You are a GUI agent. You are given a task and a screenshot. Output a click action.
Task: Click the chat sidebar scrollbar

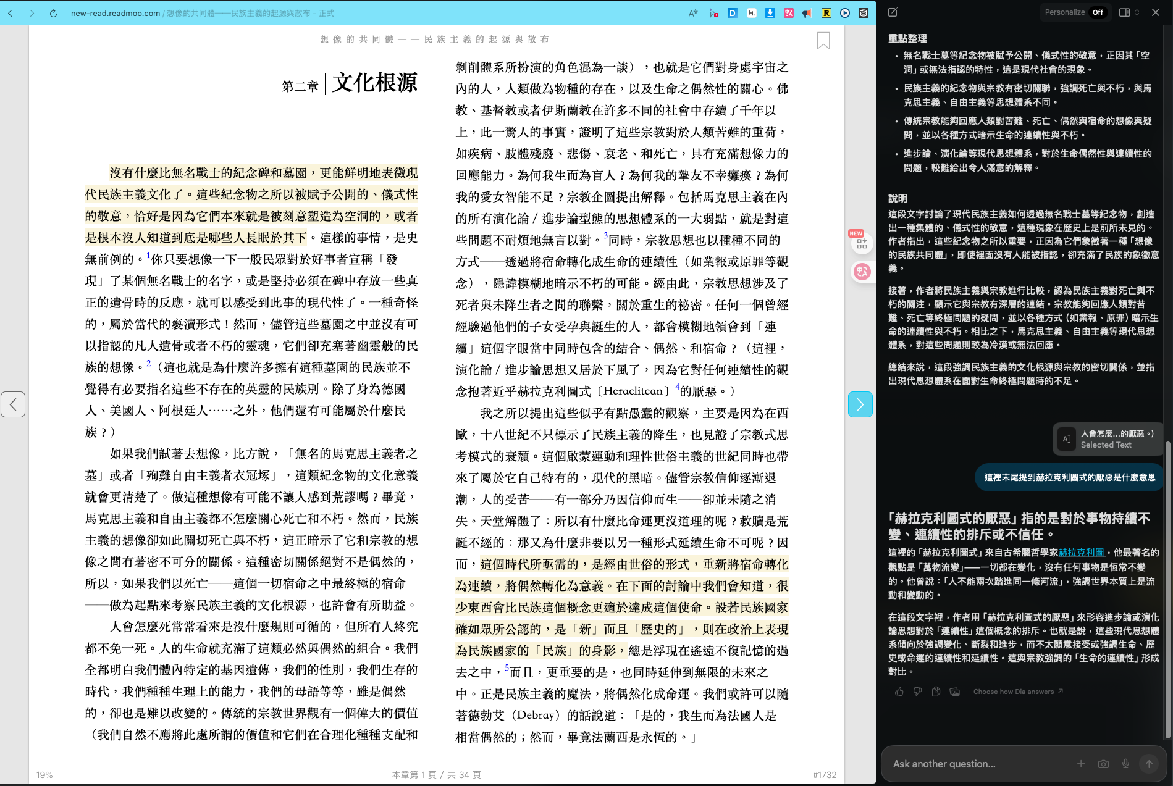coord(1167,590)
